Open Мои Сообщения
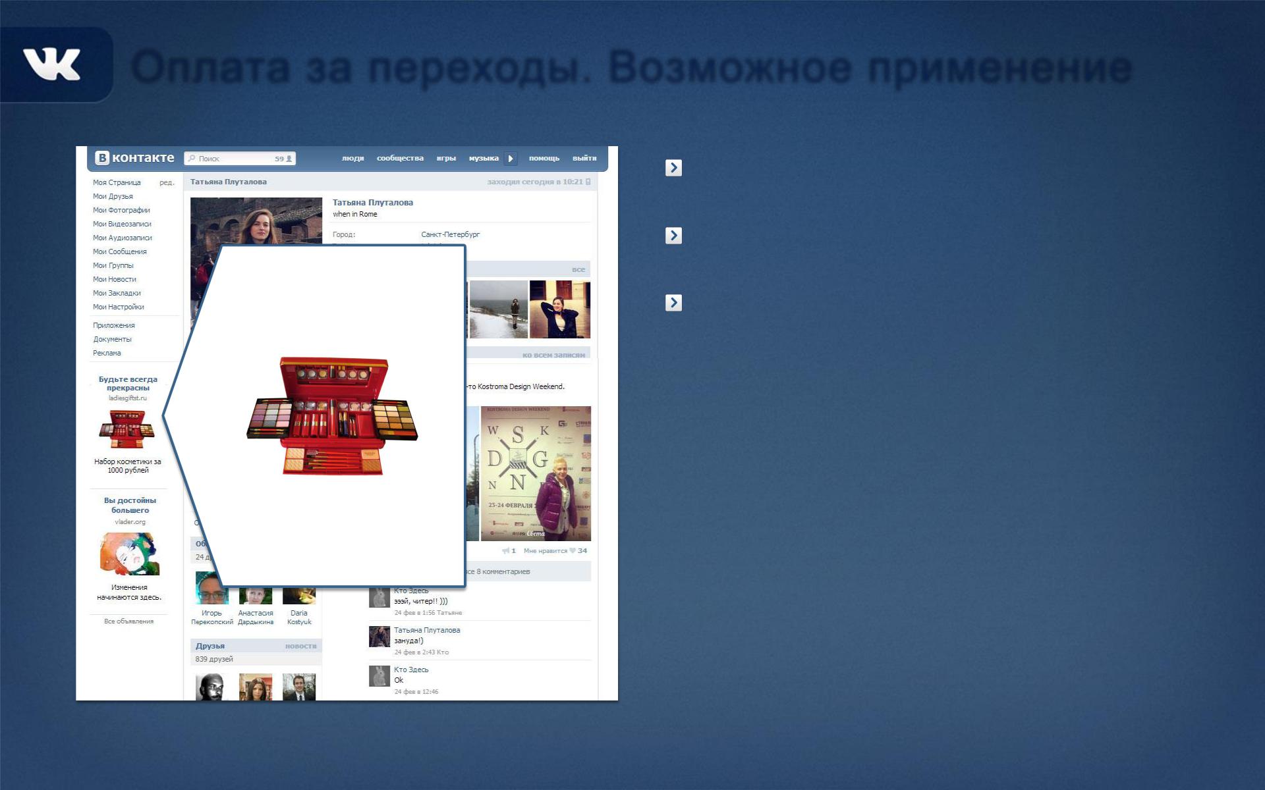This screenshot has height=790, width=1265. click(120, 251)
